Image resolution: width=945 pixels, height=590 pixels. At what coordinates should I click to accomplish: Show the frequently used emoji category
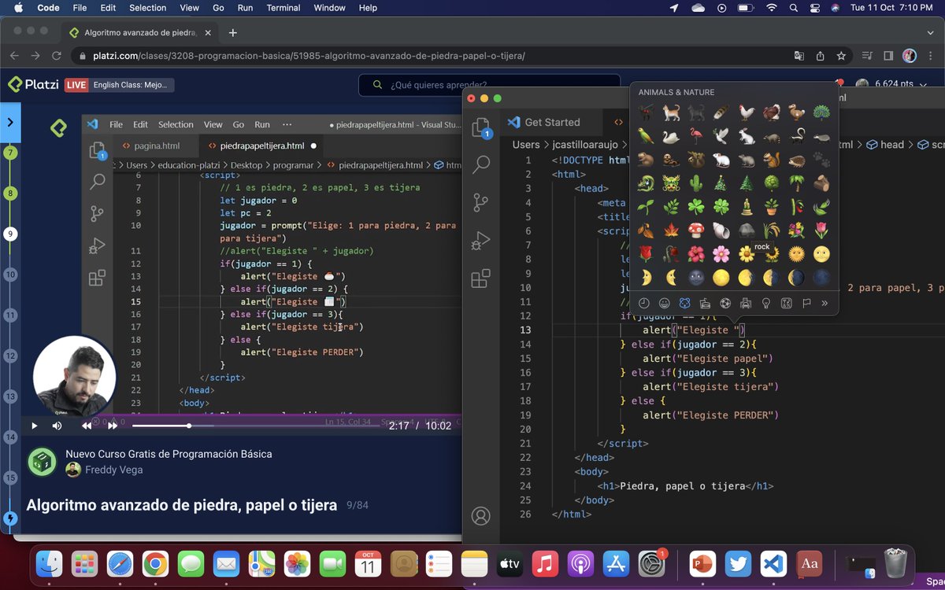pyautogui.click(x=643, y=303)
